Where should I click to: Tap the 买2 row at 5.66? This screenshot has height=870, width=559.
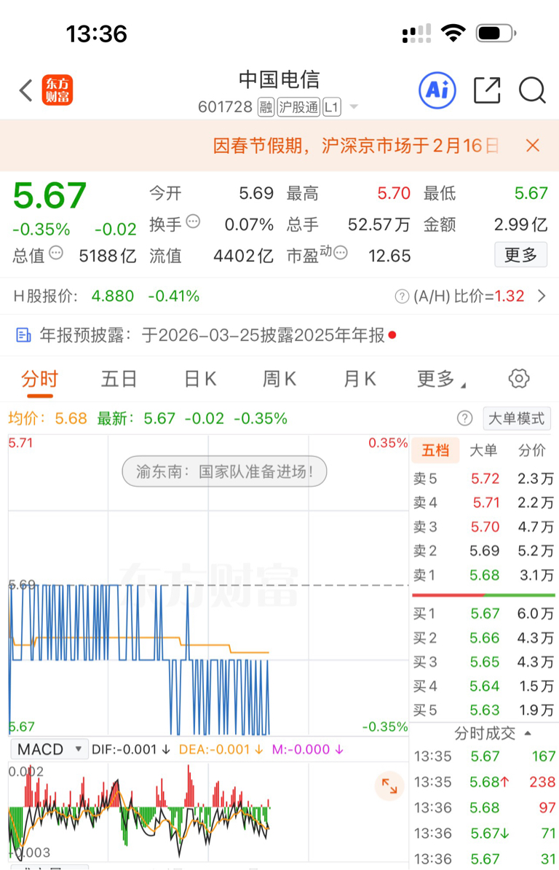483,638
